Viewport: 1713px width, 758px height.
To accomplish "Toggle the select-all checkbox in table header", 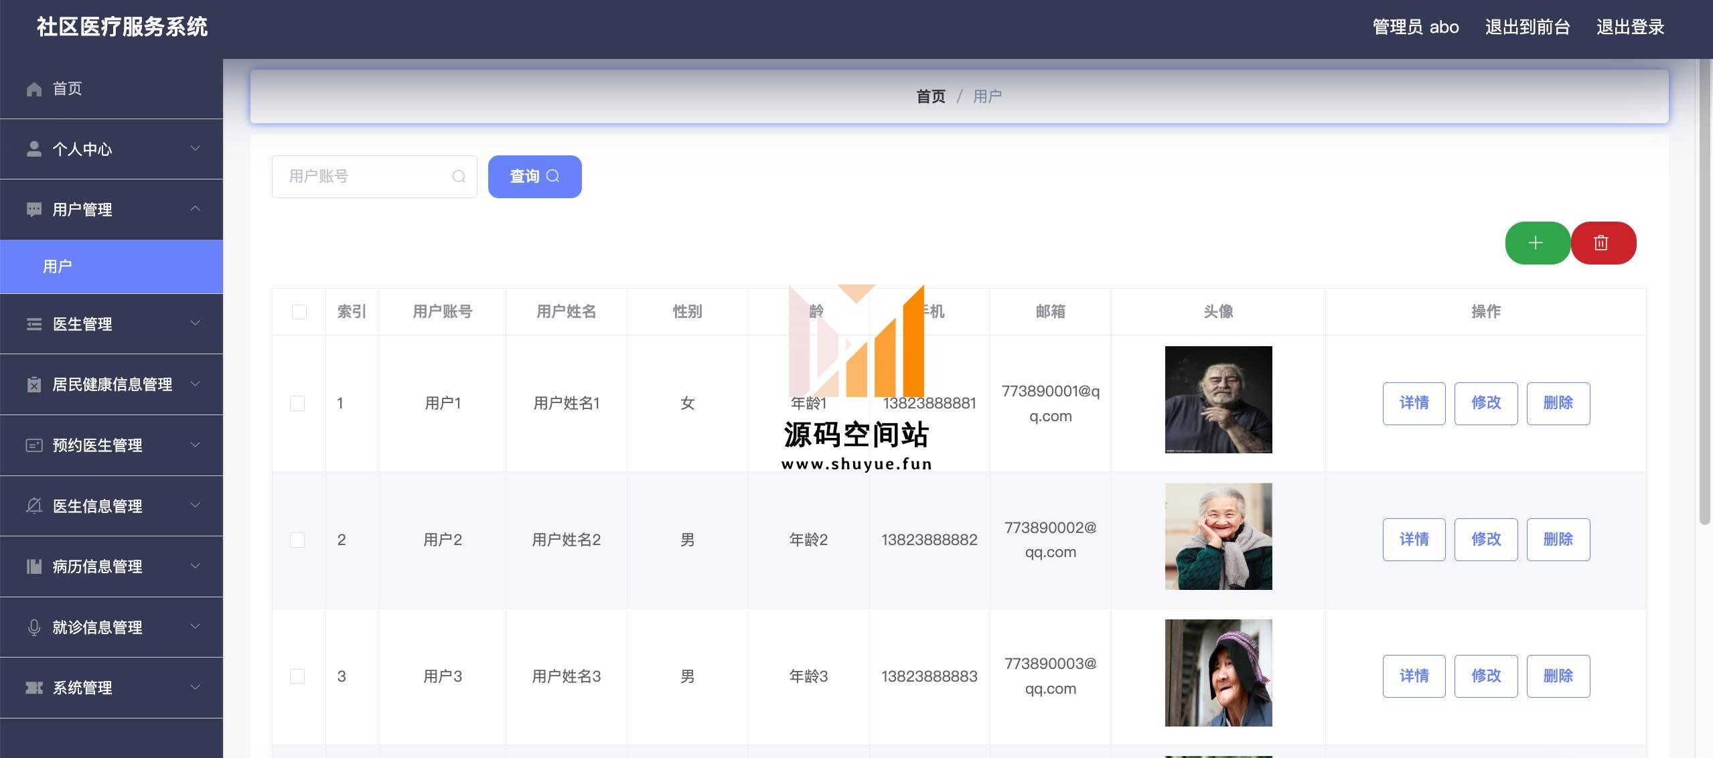I will 299,312.
